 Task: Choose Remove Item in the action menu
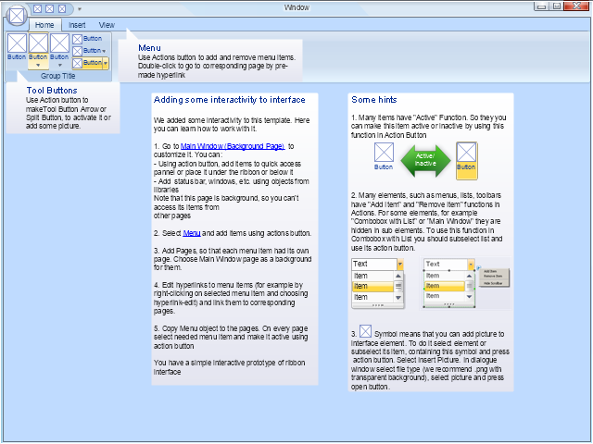click(x=492, y=276)
